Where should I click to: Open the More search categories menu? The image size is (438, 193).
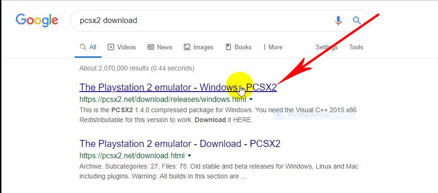[x=273, y=47]
